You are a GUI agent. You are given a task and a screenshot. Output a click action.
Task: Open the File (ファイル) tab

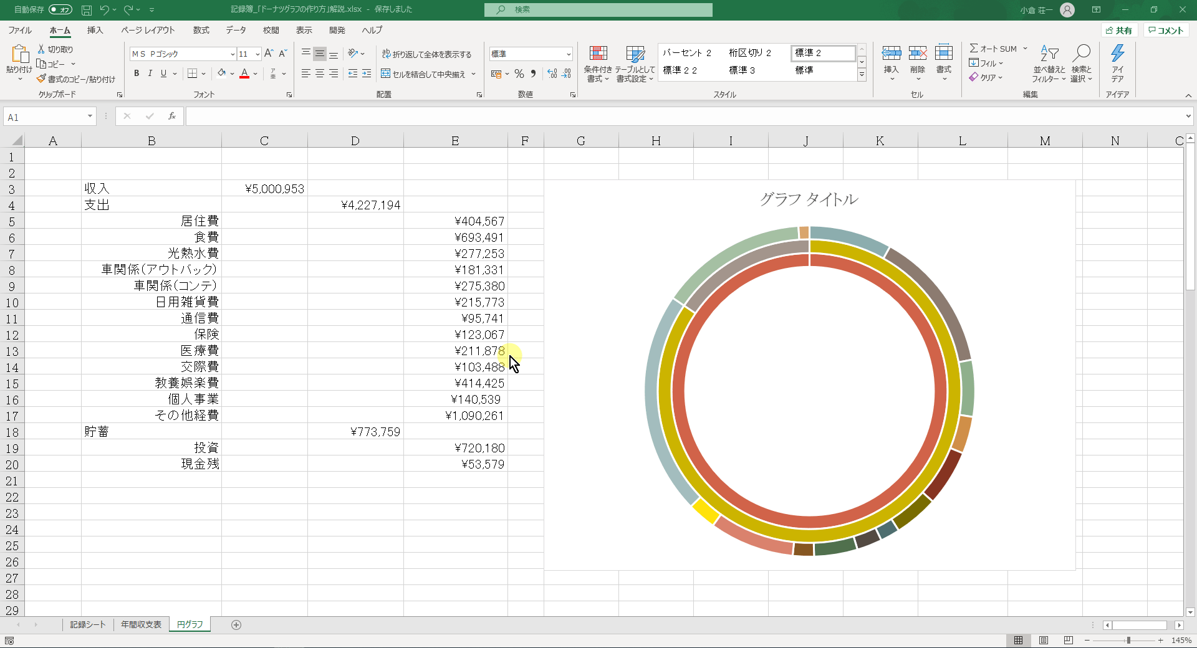point(20,30)
